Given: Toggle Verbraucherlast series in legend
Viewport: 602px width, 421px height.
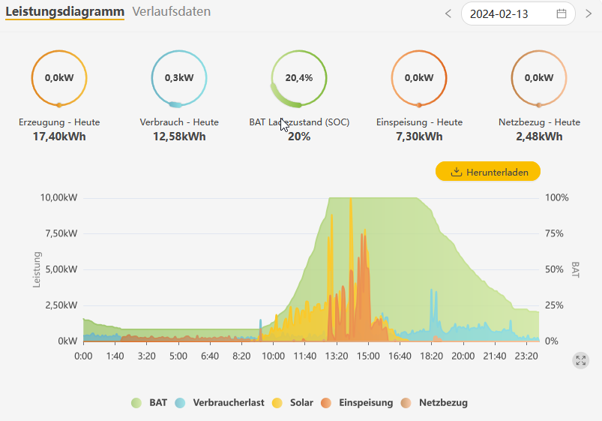Looking at the screenshot, I should point(220,402).
